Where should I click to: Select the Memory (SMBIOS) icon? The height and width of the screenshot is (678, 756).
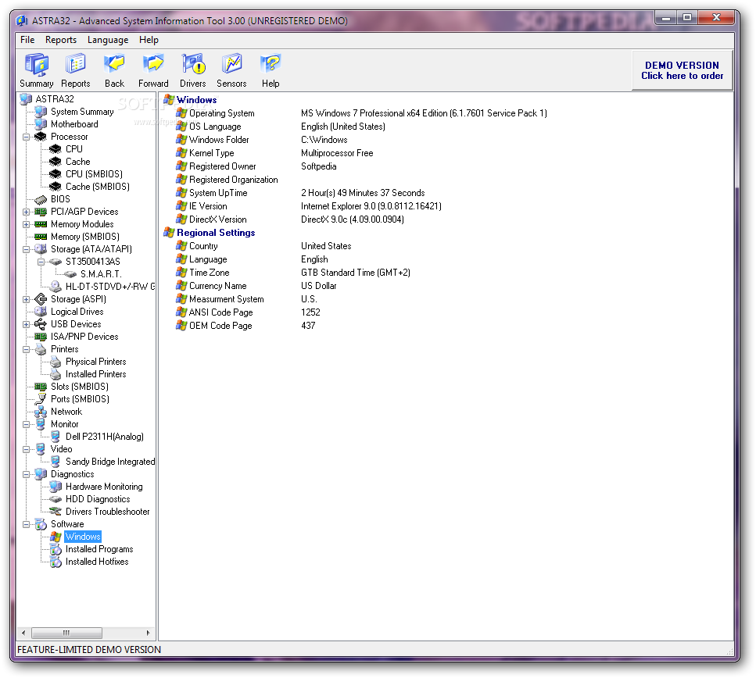click(41, 237)
